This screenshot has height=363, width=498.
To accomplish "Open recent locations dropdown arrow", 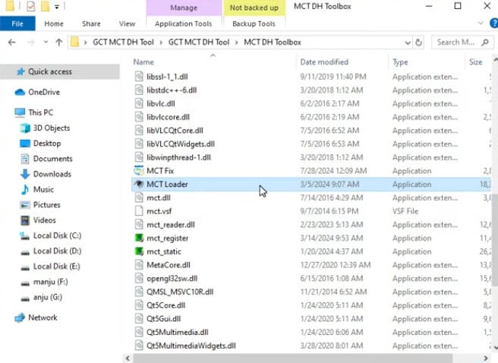I will (x=46, y=42).
